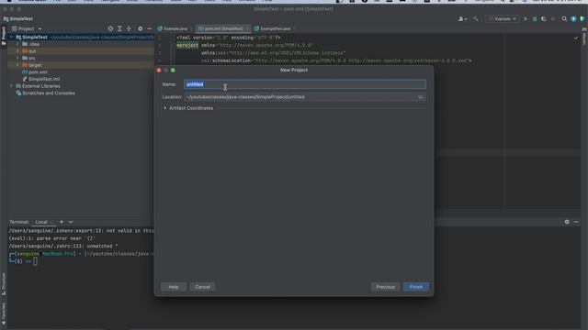The image size is (588, 330).
Task: Select pom.xml in the project tree
Action: (x=35, y=72)
